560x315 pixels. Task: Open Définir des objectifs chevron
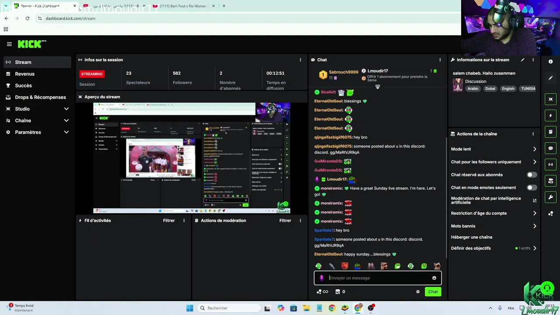[x=535, y=248]
